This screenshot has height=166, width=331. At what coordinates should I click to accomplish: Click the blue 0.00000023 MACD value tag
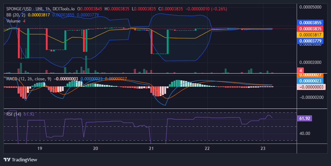coord(310,81)
